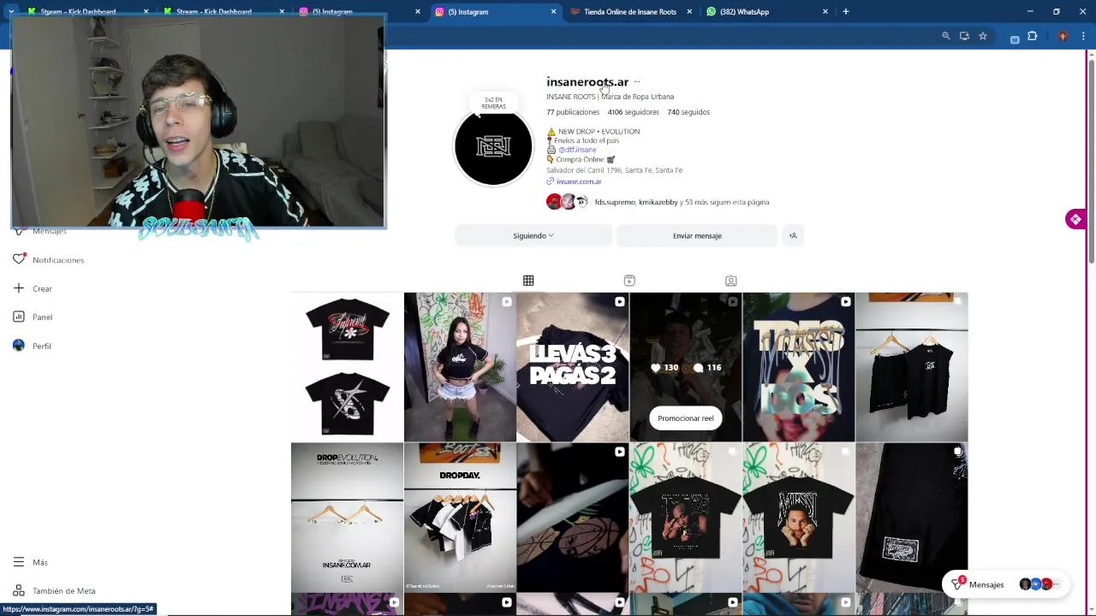Screen dimensions: 1096x616
Task: Open profile options three-dot menu
Action: [x=637, y=82]
